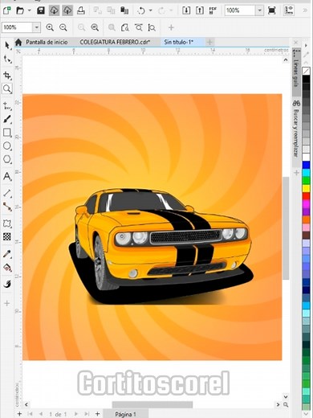Click zoom out magnifier on property bar

click(63, 27)
